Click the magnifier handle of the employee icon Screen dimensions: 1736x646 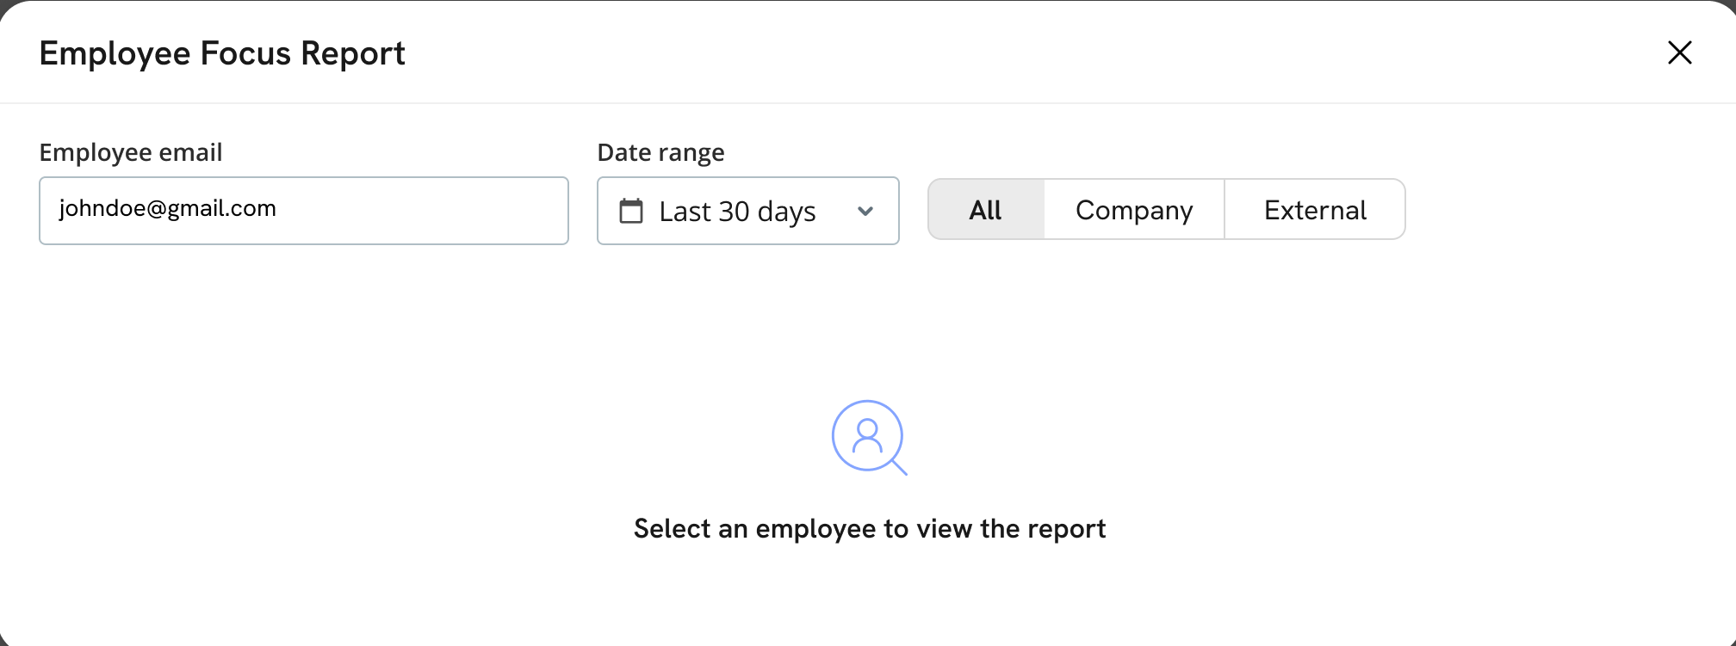(898, 467)
